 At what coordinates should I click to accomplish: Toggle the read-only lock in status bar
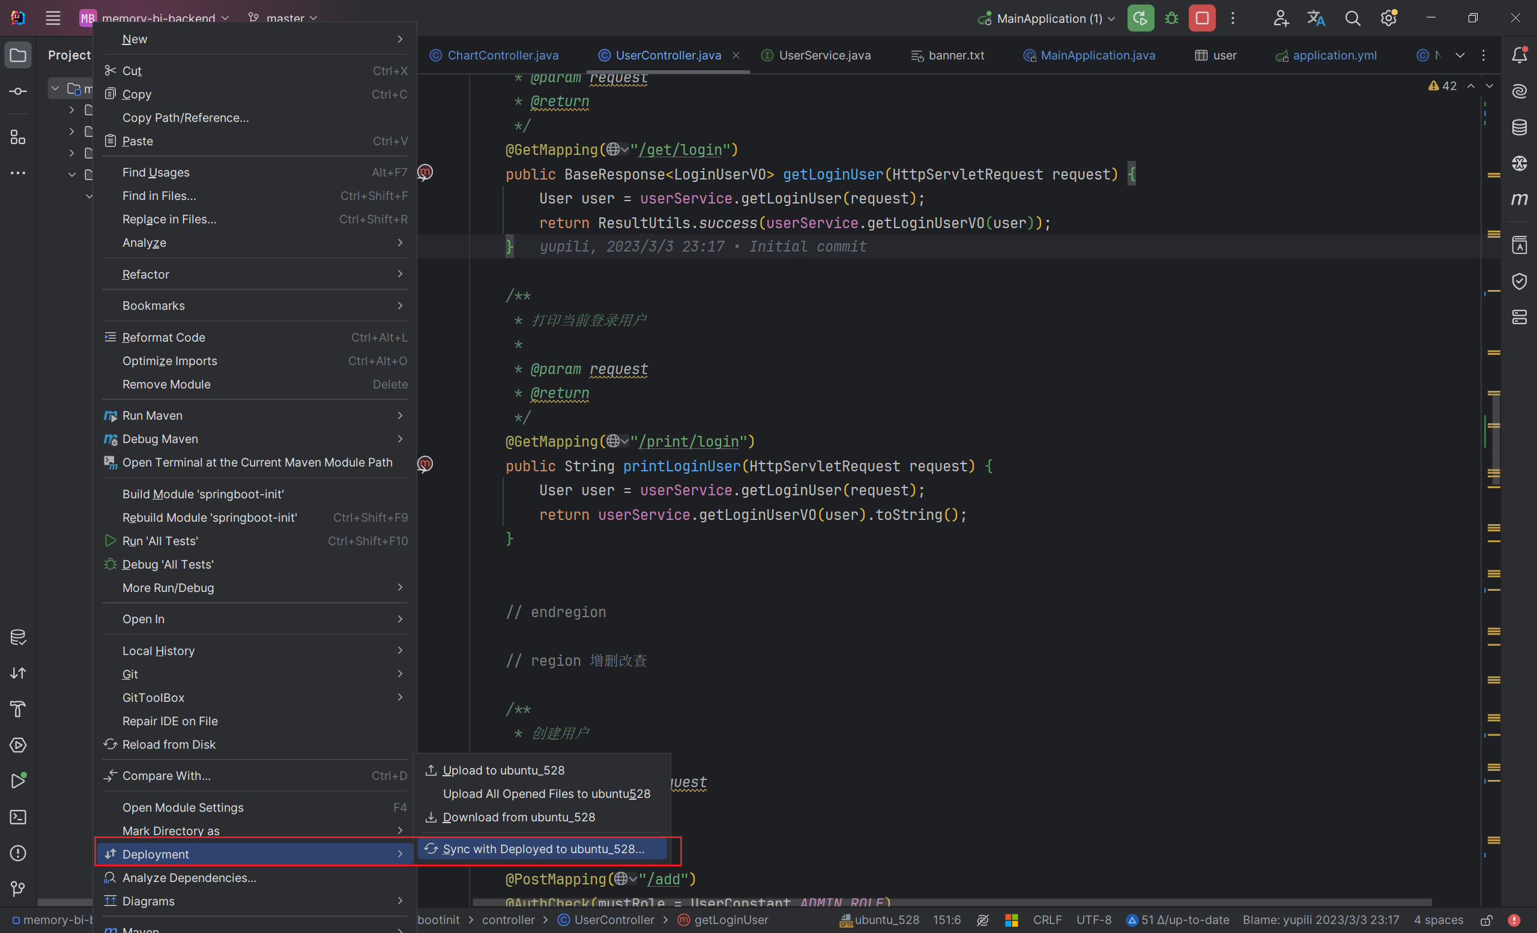click(x=1487, y=920)
